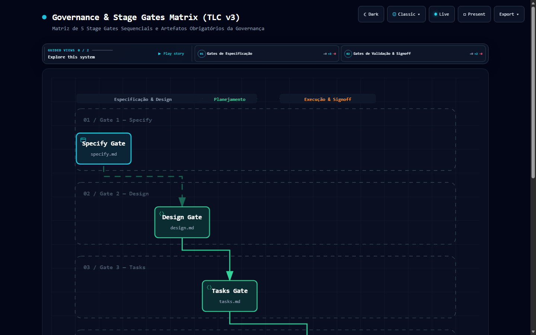Select the Planejamento phase tab
Image resolution: width=536 pixels, height=335 pixels.
pos(230,99)
